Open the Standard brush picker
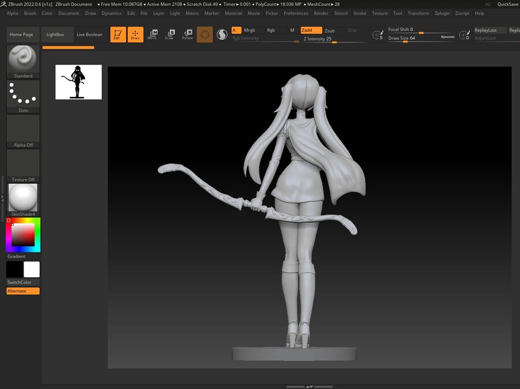Screen dimensions: 520x389 click(x=23, y=60)
